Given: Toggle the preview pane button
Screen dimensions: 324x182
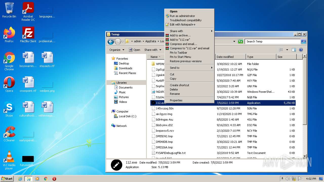Looking at the screenshot, I should click(294, 50).
